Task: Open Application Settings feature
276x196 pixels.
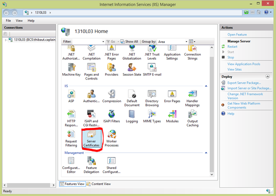Action: (x=172, y=53)
